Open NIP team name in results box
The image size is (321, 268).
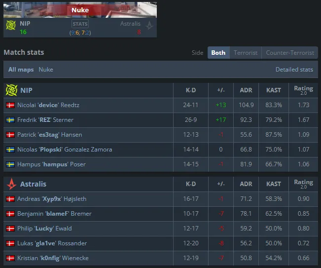(25, 23)
